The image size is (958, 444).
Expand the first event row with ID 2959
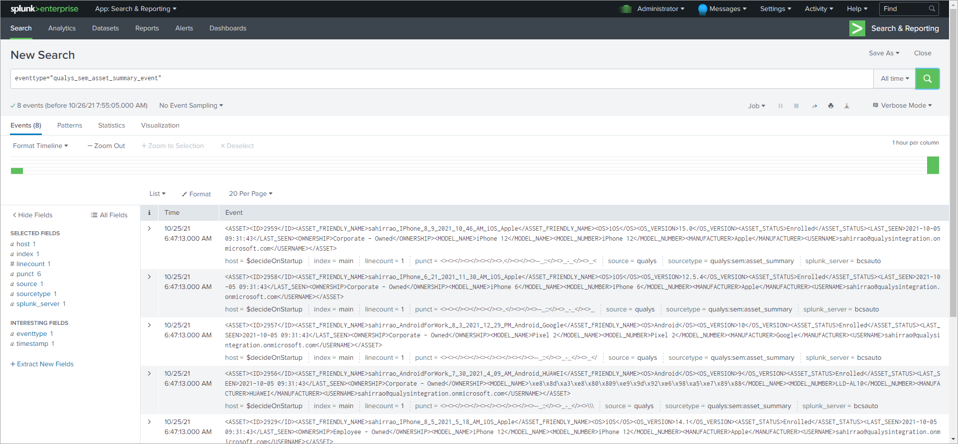click(x=149, y=229)
